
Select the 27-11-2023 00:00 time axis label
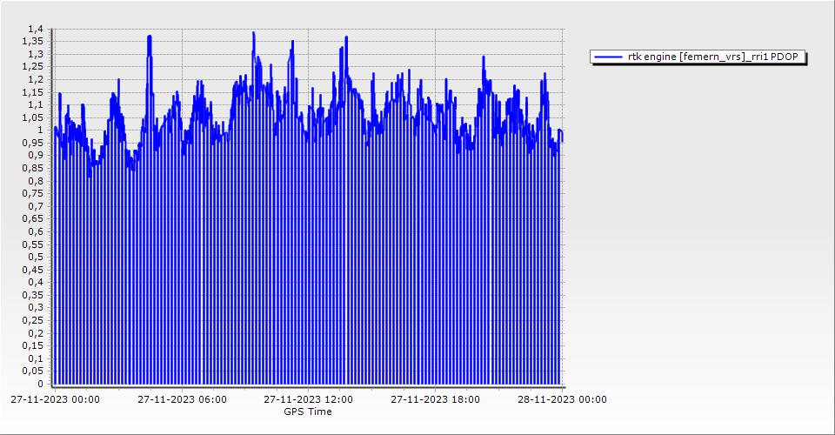coord(55,399)
